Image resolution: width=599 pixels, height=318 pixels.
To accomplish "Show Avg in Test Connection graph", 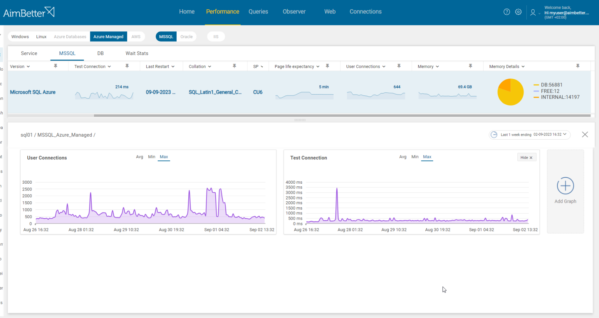I will pyautogui.click(x=403, y=157).
